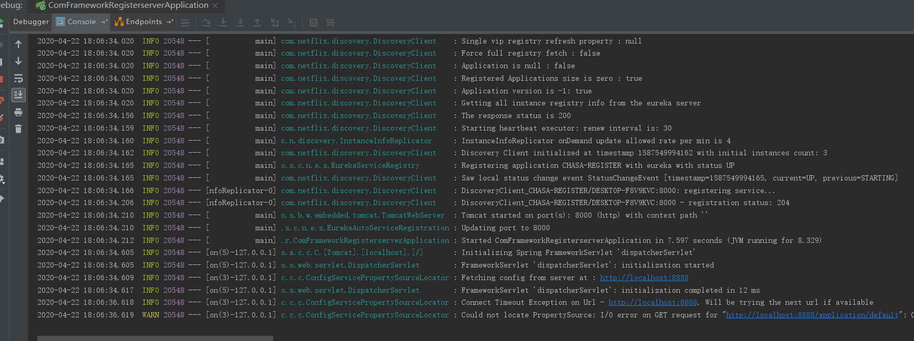Switch to the Console tab
914x341 pixels.
[x=81, y=22]
